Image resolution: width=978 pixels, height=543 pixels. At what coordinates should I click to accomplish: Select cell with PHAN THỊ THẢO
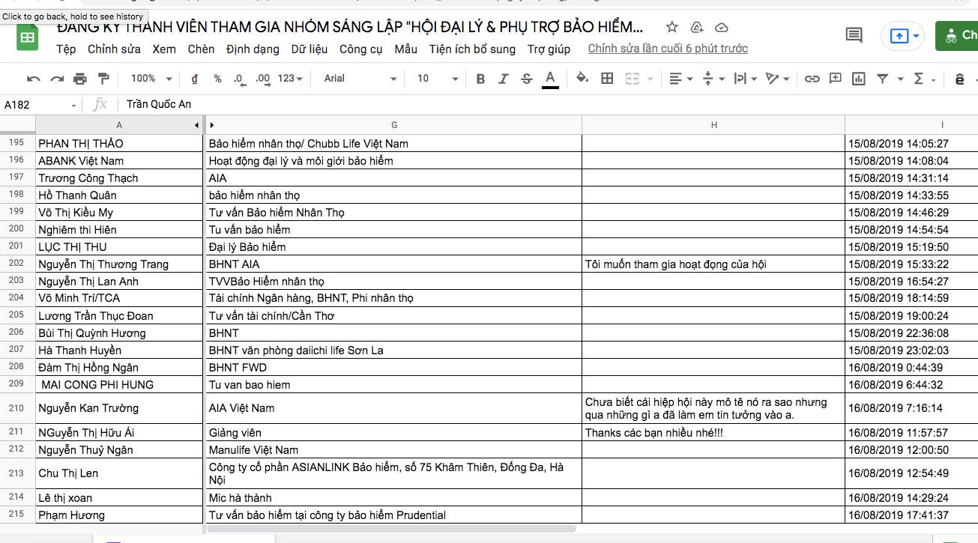[120, 143]
